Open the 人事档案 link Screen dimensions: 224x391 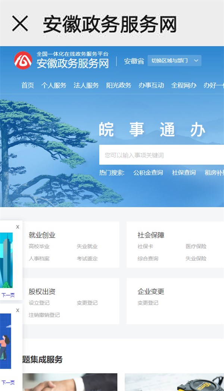point(39,258)
